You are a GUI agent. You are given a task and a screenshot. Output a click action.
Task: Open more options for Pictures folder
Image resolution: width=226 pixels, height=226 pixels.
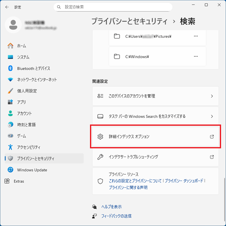point(196,36)
